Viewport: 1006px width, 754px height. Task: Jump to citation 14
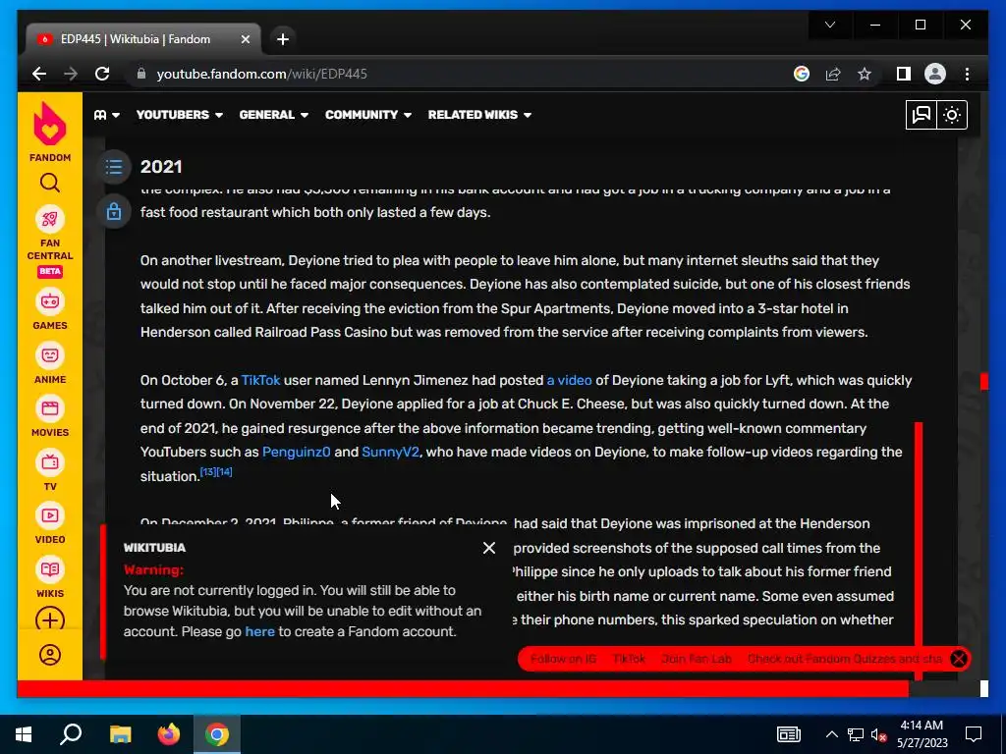coord(225,472)
